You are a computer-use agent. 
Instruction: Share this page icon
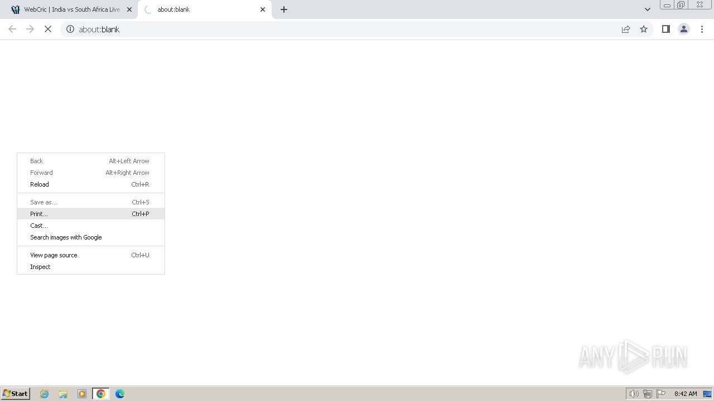tap(626, 29)
